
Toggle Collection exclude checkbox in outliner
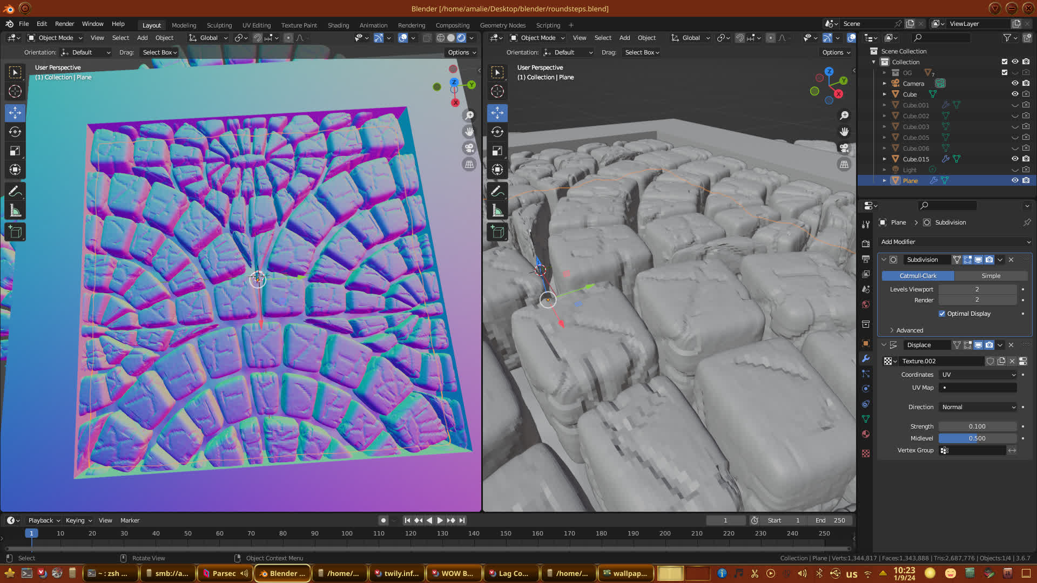(1005, 62)
